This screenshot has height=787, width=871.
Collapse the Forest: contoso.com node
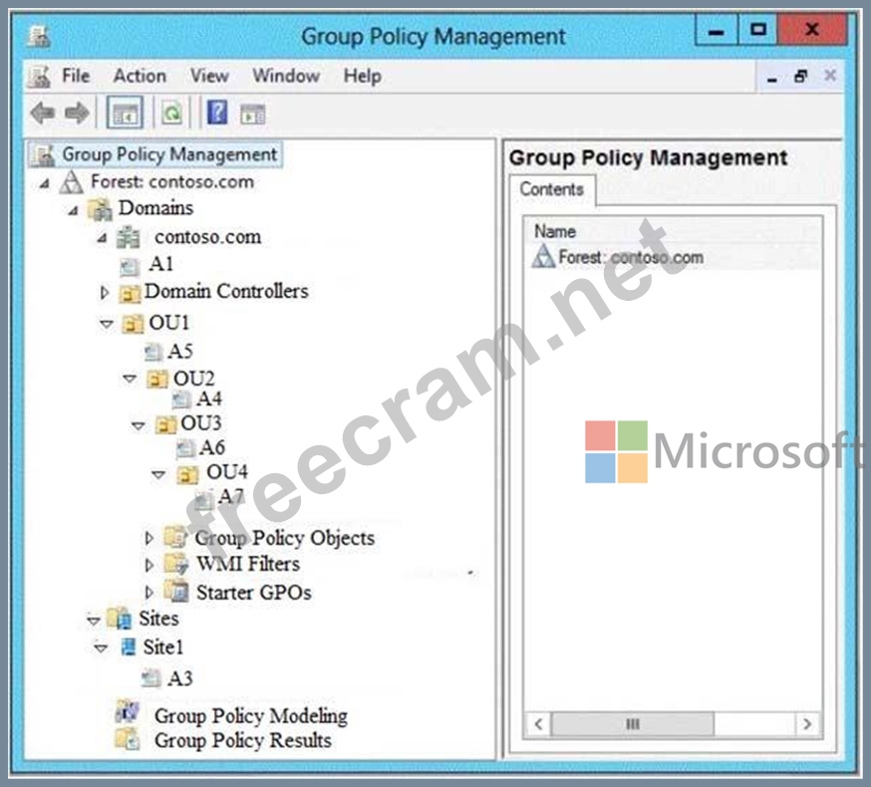pyautogui.click(x=45, y=183)
